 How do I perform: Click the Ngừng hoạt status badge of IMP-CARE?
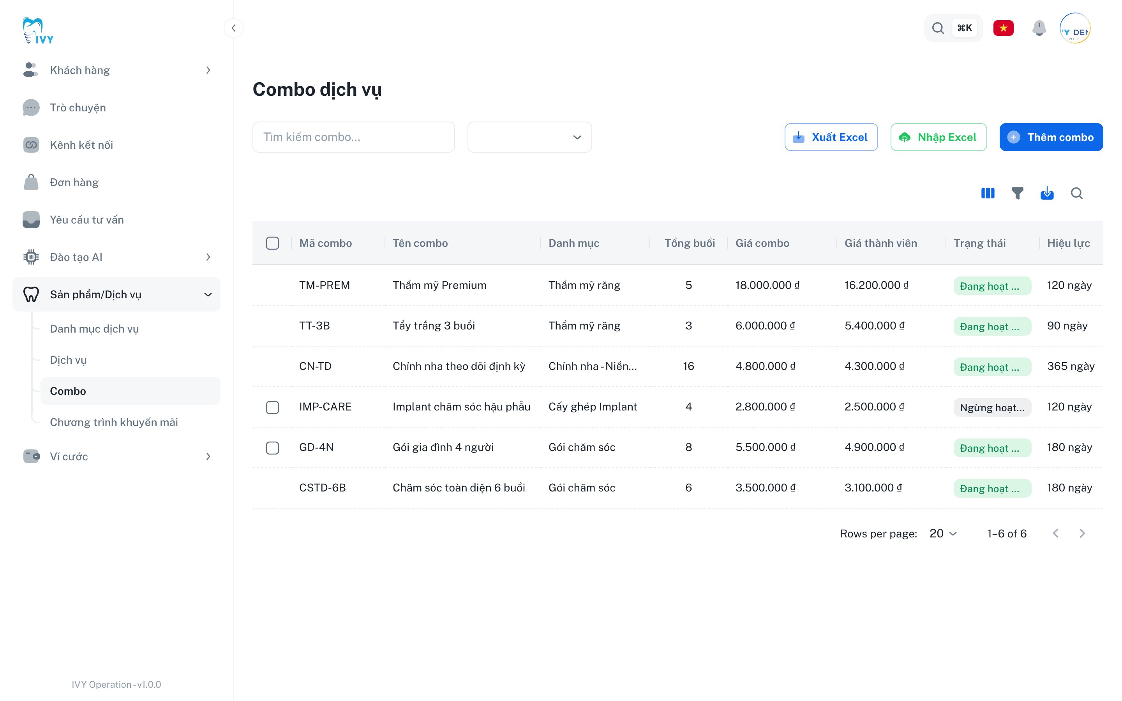tap(992, 407)
